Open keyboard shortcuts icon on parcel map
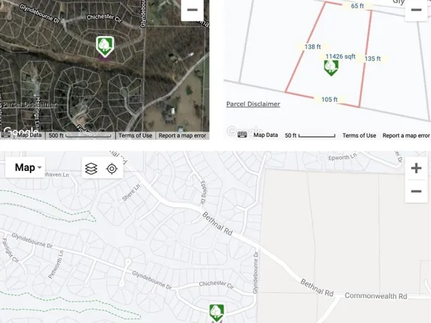 [242, 135]
